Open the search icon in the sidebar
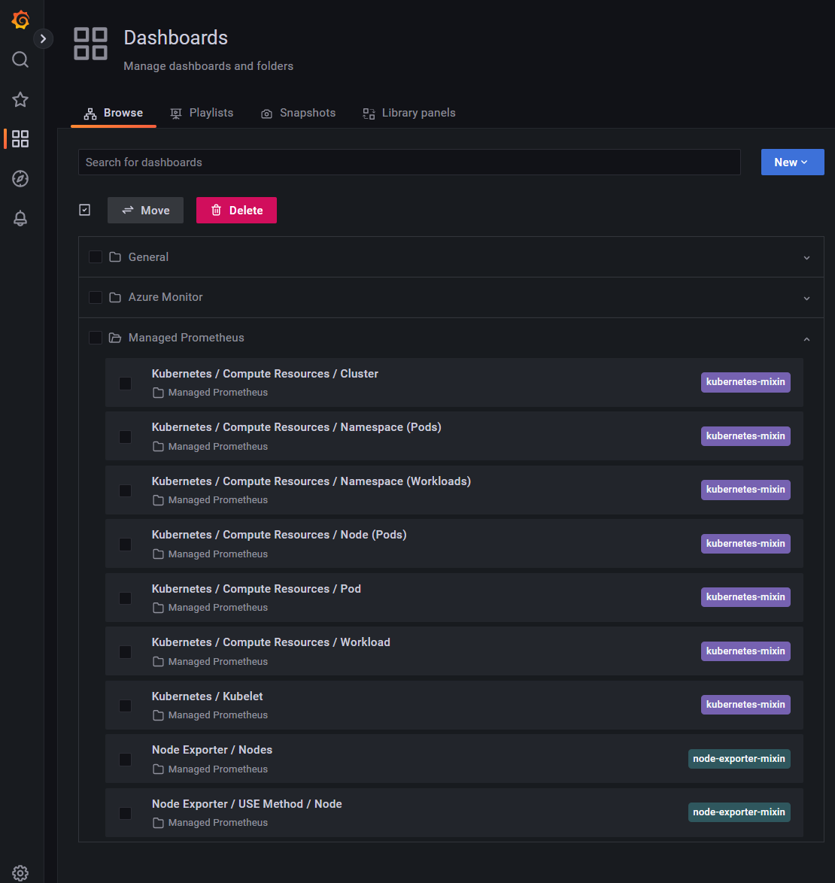The height and width of the screenshot is (883, 835). point(20,59)
